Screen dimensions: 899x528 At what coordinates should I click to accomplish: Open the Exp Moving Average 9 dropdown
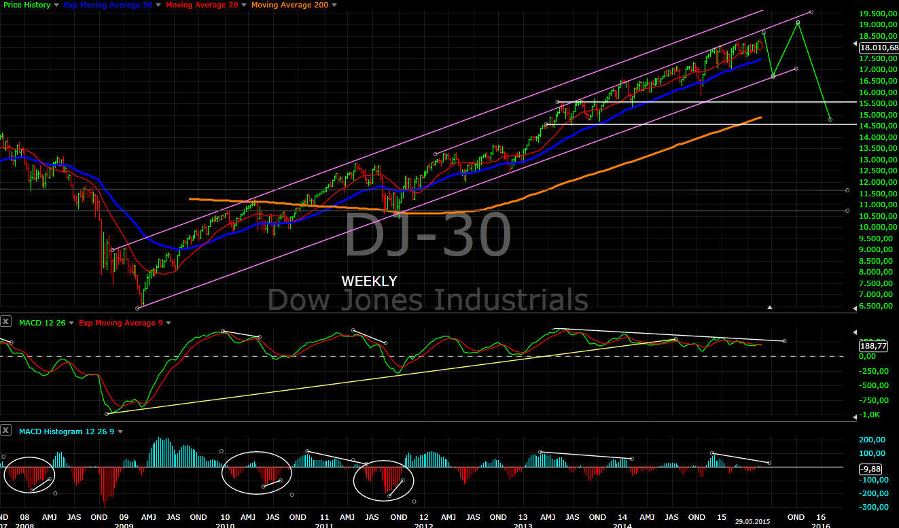(126, 323)
